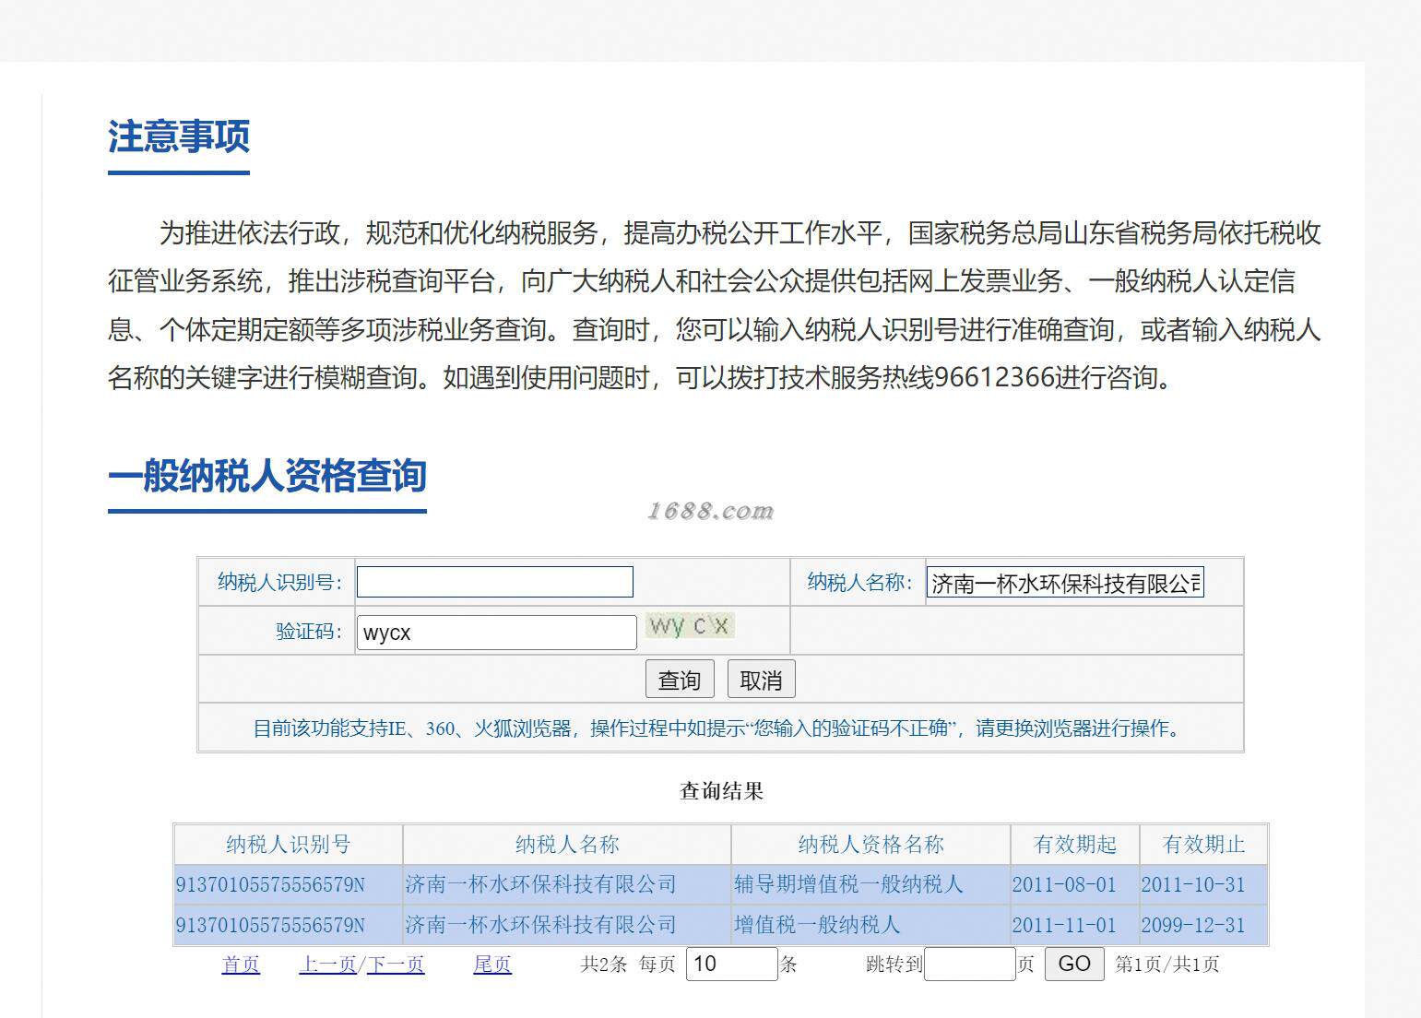Click the GO jump button

pyautogui.click(x=1074, y=965)
